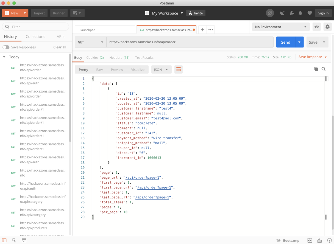
Task: Collapse the Today history group
Action: [4, 57]
